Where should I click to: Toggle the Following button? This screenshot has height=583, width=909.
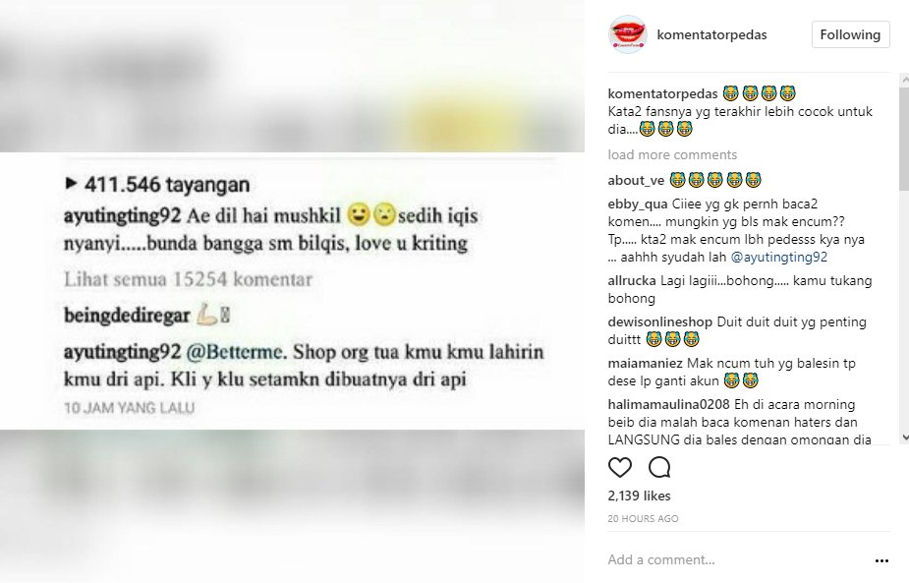point(850,34)
